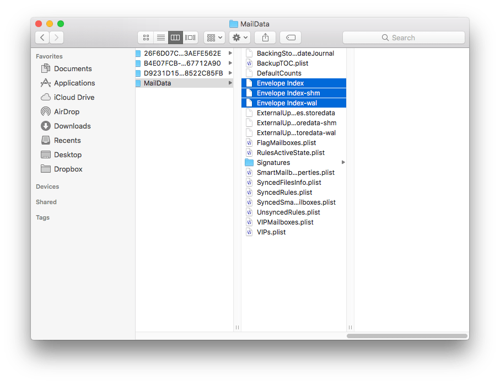Switch to list view

[x=160, y=37]
